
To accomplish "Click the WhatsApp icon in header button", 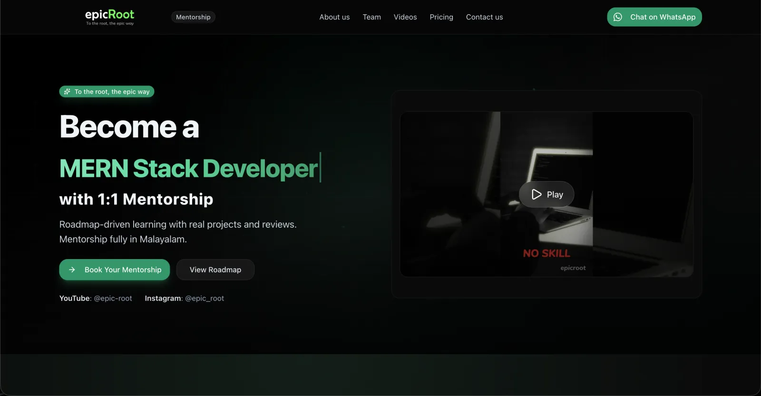I will coord(618,17).
